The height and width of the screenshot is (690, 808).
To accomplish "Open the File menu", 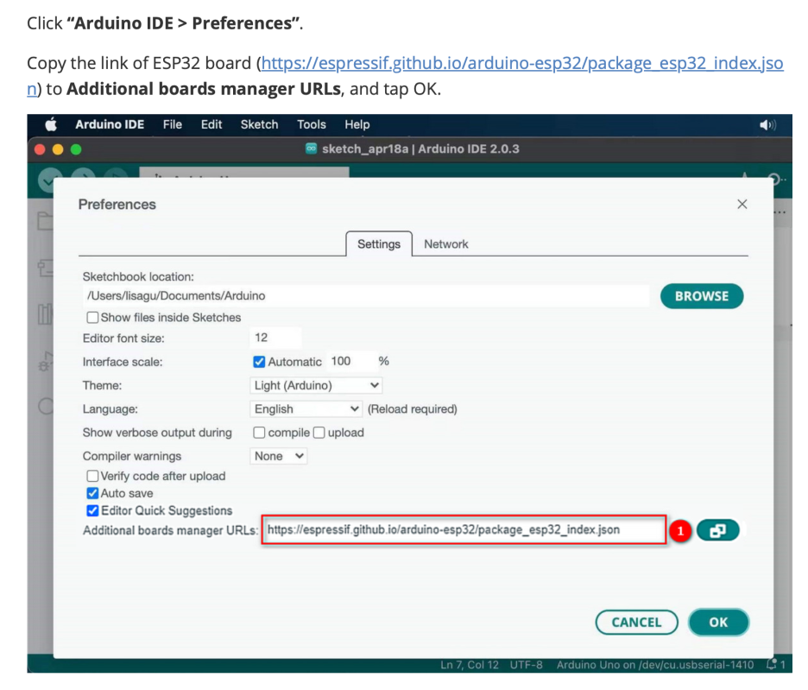I will (x=173, y=125).
